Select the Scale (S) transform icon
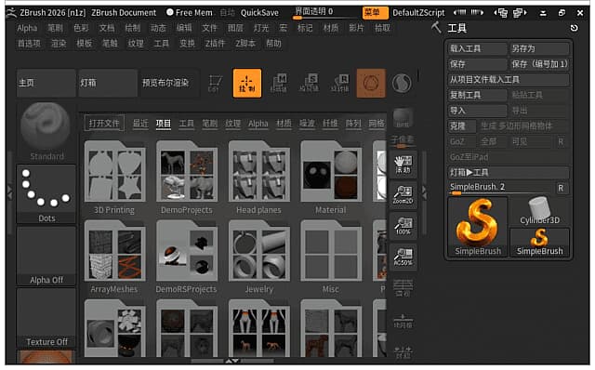 point(310,83)
